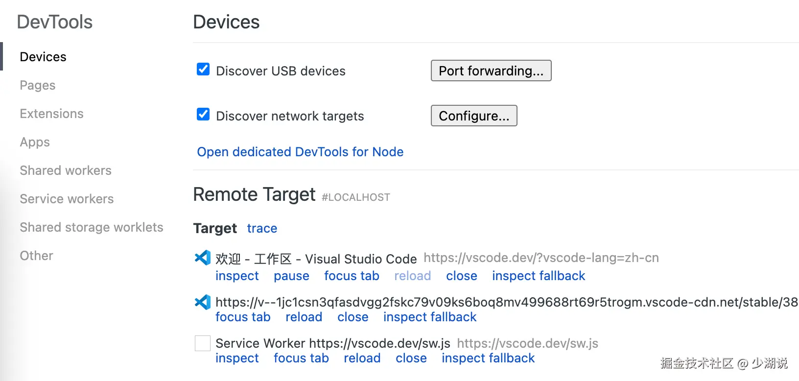Disable the Discover network targets checkbox
Viewport: 799px width, 381px height.
(203, 115)
